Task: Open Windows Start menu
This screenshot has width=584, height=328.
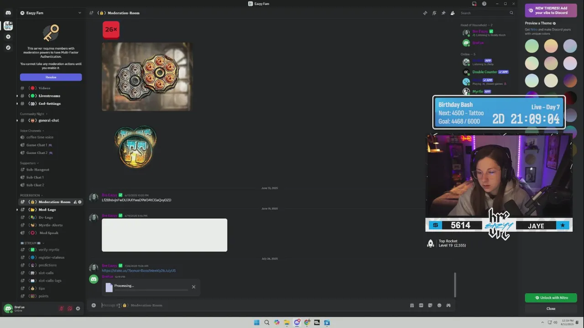Action: coord(256,323)
